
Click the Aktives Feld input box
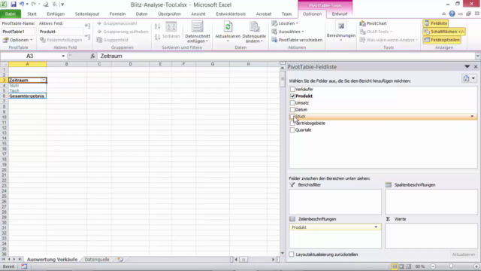click(61, 32)
